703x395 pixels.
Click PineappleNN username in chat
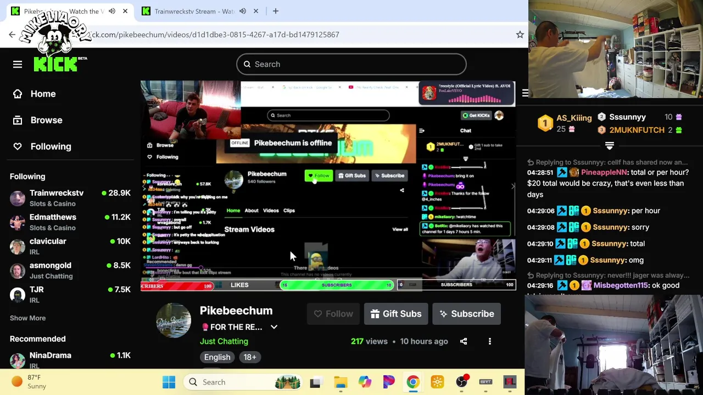(x=604, y=172)
